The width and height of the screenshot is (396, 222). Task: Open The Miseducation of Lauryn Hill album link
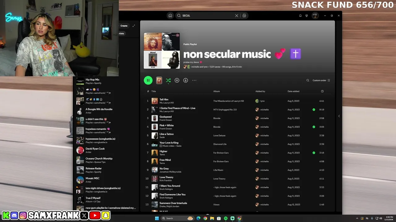pos(228,101)
